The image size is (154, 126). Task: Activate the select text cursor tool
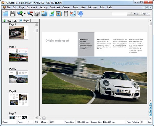(x=73, y=14)
